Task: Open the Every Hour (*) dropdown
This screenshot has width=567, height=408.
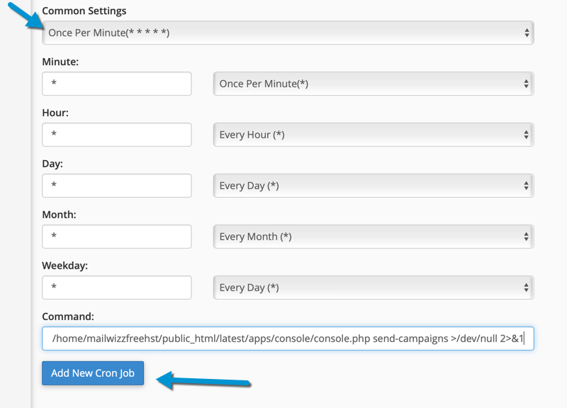Action: pyautogui.click(x=374, y=135)
